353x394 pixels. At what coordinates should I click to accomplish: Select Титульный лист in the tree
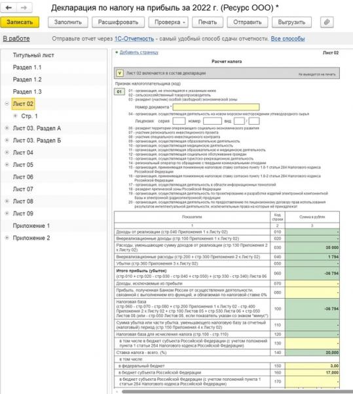pyautogui.click(x=33, y=55)
